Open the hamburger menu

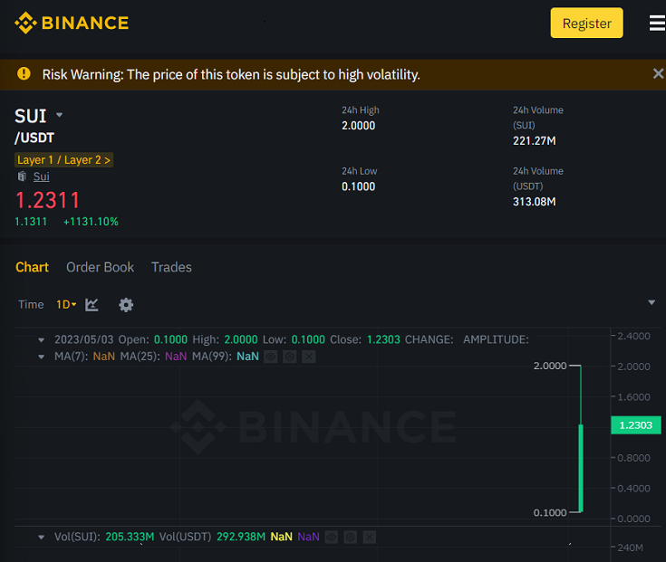pos(657,24)
